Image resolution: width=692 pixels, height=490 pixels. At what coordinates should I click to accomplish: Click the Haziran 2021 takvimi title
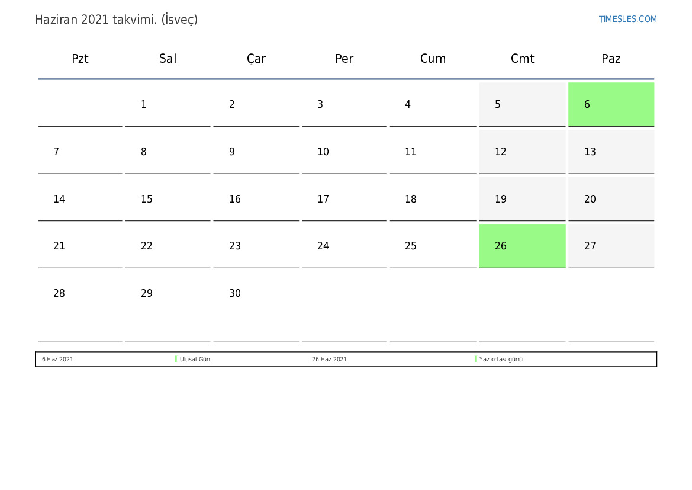click(117, 20)
